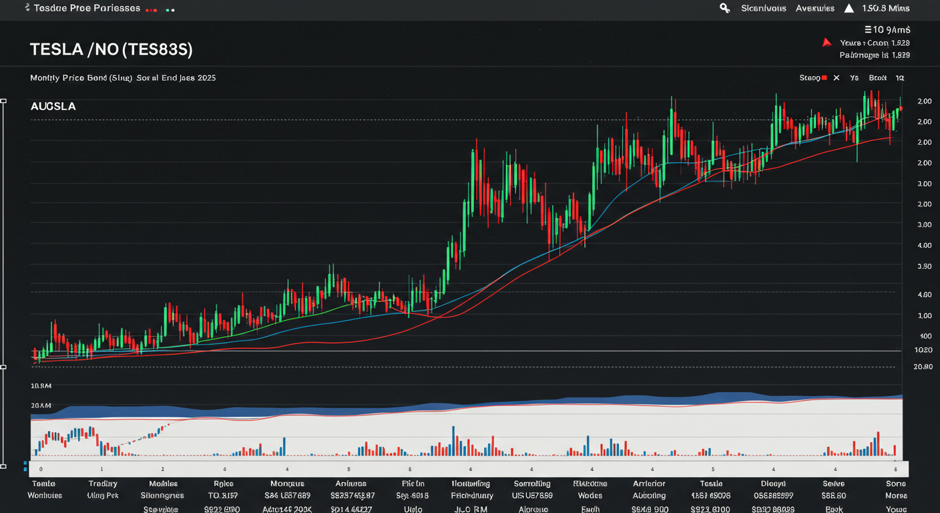Viewport: 940px width, 513px height.
Task: Click the 20.AM volume axis label
Action: [x=41, y=405]
